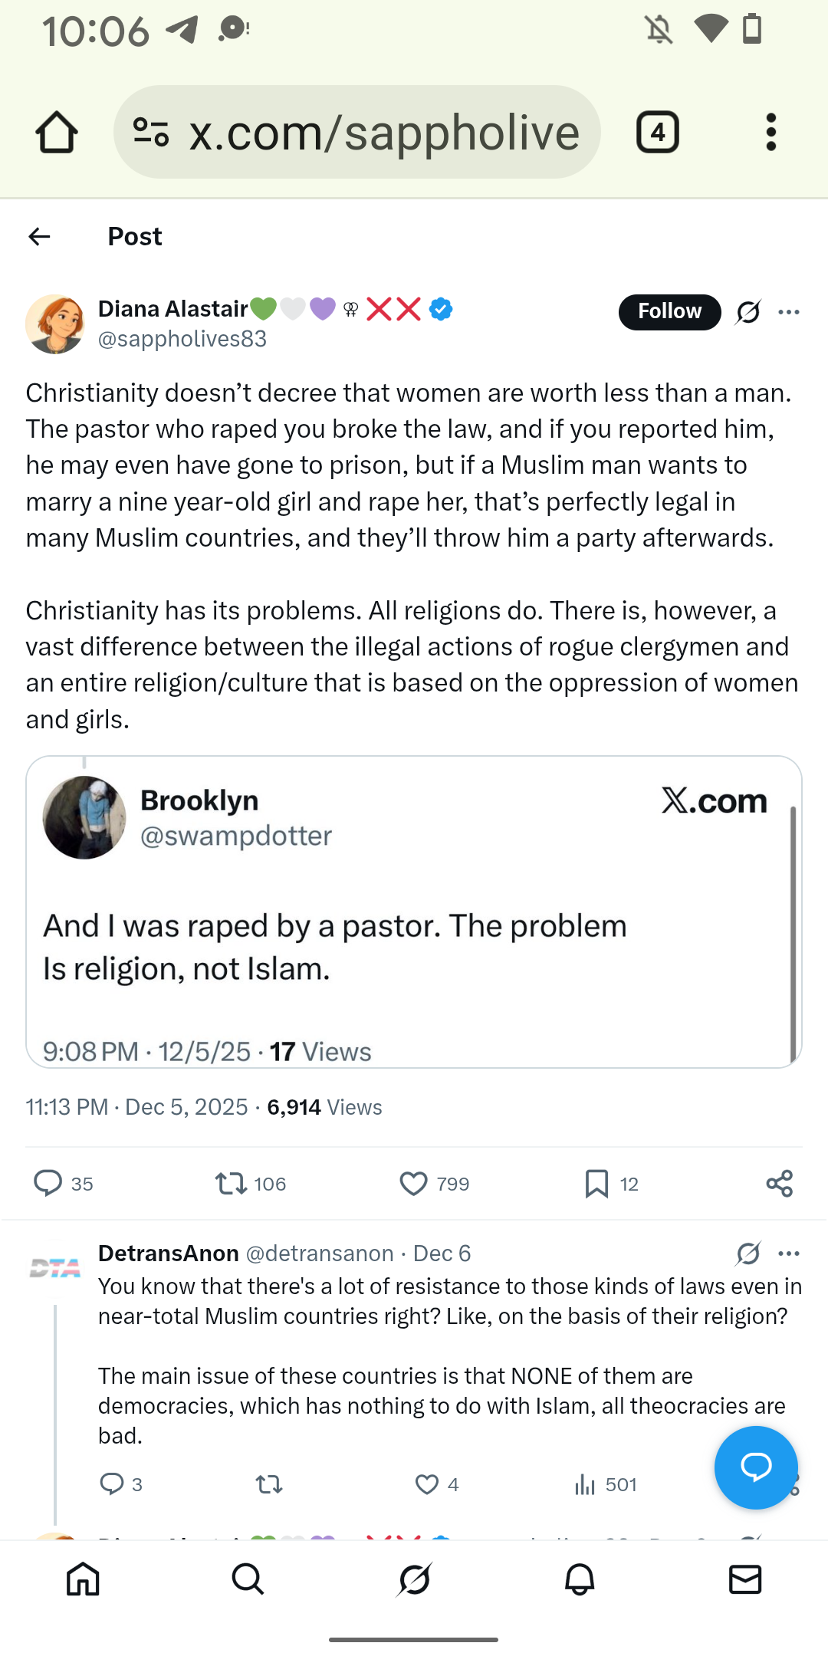Tap the back arrow next to Post
Screen dimensions: 828x1656
point(40,237)
